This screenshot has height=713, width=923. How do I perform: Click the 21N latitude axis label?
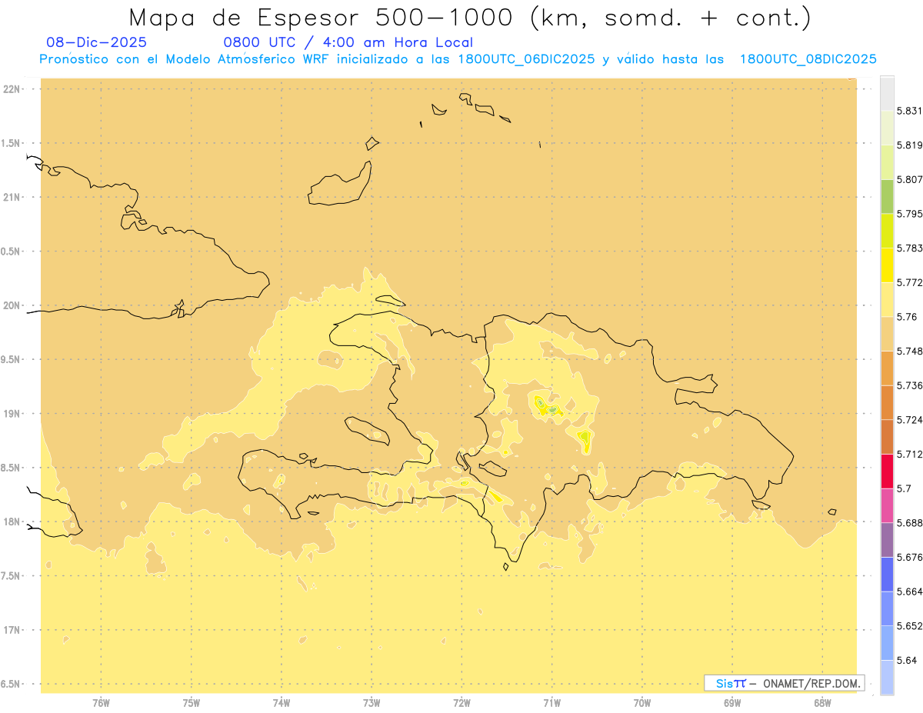[x=11, y=198]
